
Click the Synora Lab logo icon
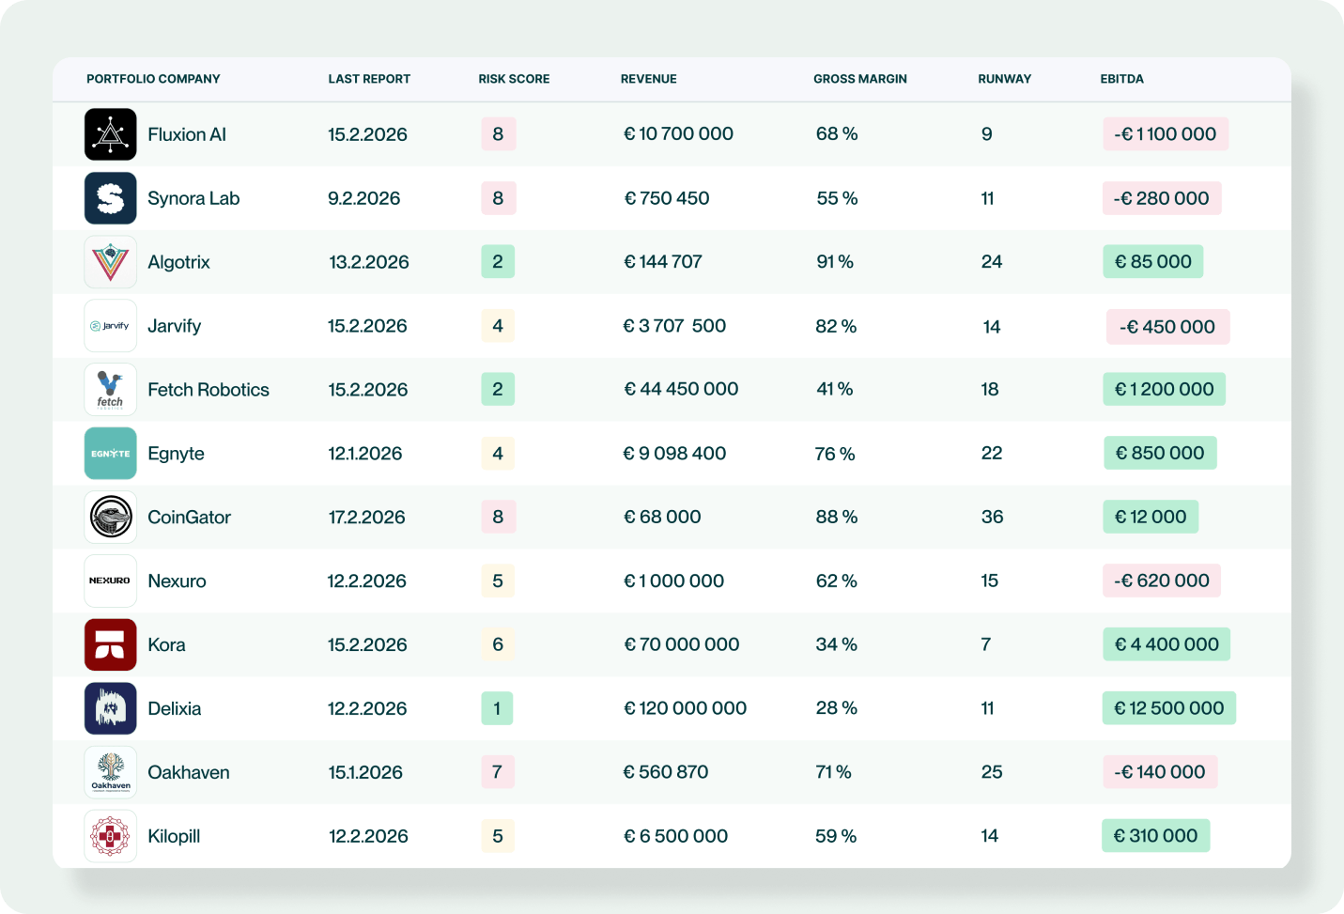coord(110,198)
